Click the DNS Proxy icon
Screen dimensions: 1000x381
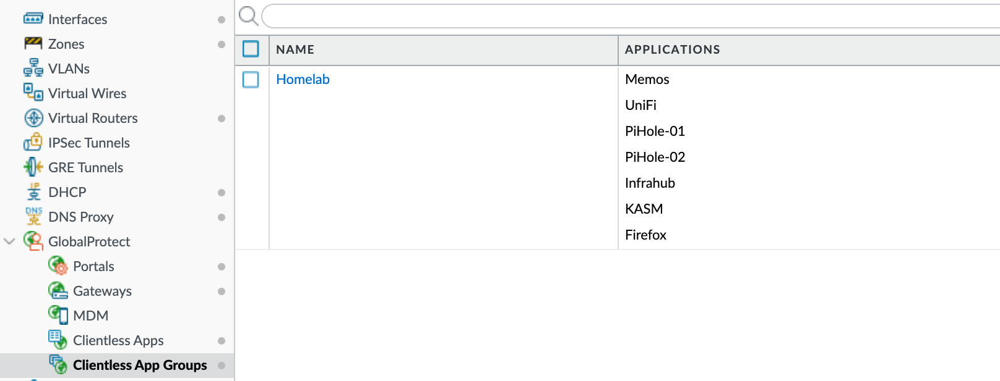point(33,216)
